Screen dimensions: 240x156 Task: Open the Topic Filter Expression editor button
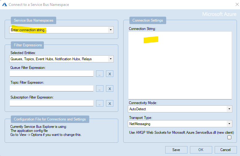click(x=100, y=89)
